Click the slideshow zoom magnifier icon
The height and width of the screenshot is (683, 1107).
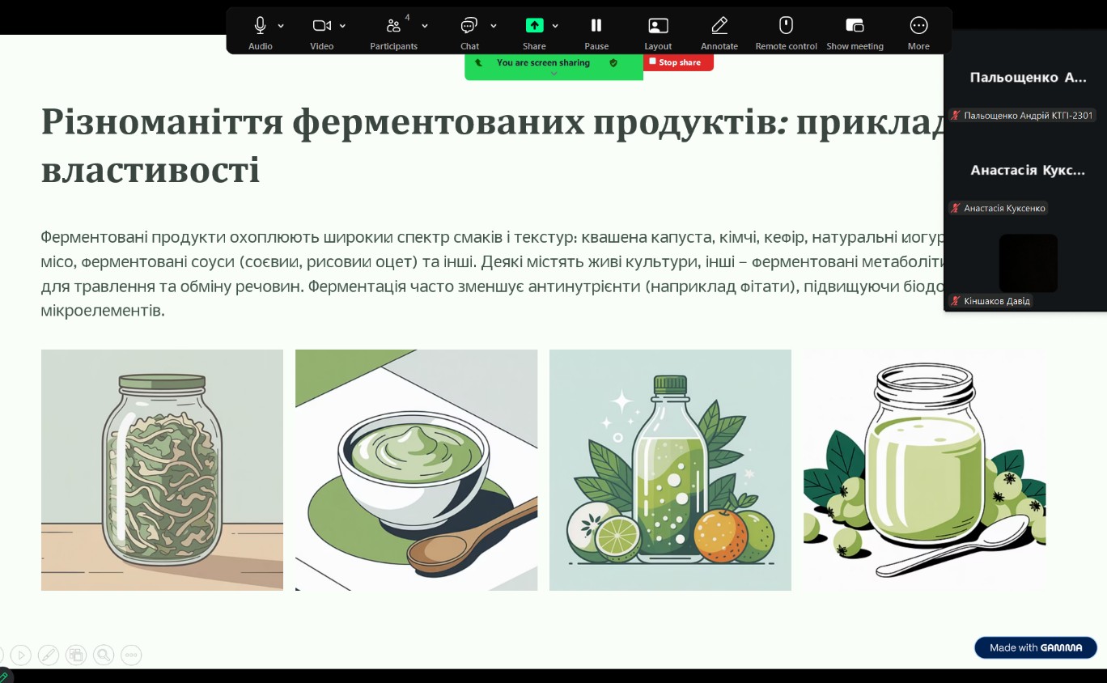click(x=103, y=655)
